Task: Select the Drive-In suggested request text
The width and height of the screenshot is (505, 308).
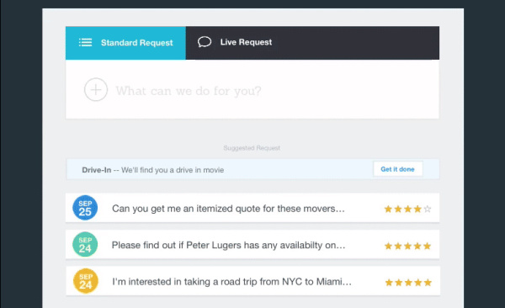Action: point(152,170)
